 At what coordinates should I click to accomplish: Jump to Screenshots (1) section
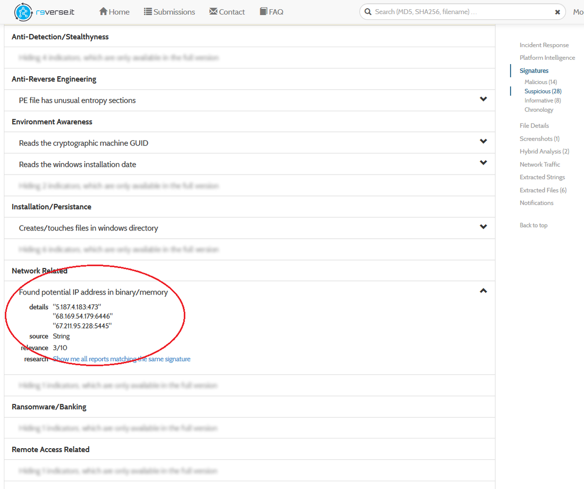tap(540, 139)
